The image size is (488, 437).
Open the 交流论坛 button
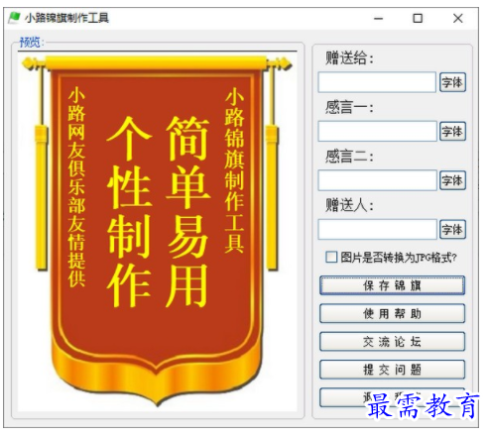392,342
